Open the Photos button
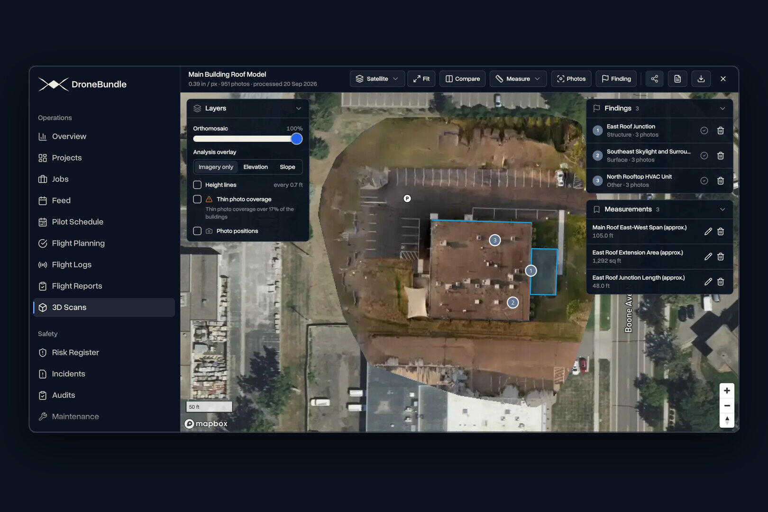768x512 pixels. pyautogui.click(x=571, y=79)
